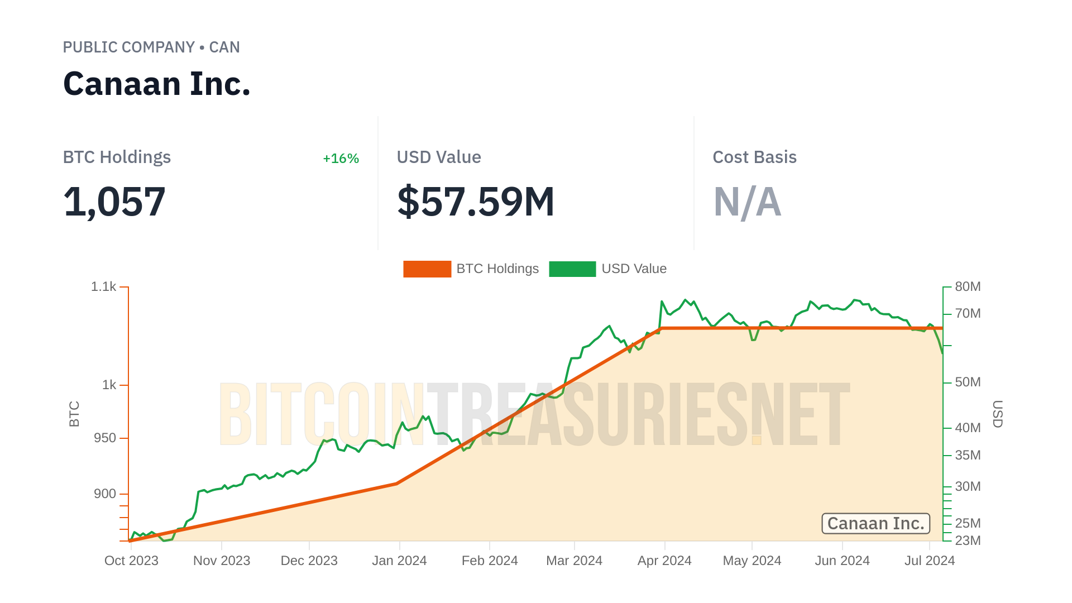Toggle BTC Holdings series via legend label
The image size is (1072, 603).
tap(497, 269)
